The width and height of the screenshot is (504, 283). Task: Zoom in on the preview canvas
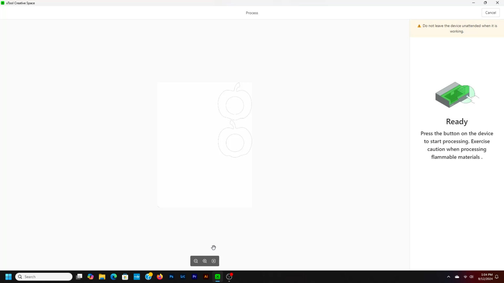pos(205,261)
